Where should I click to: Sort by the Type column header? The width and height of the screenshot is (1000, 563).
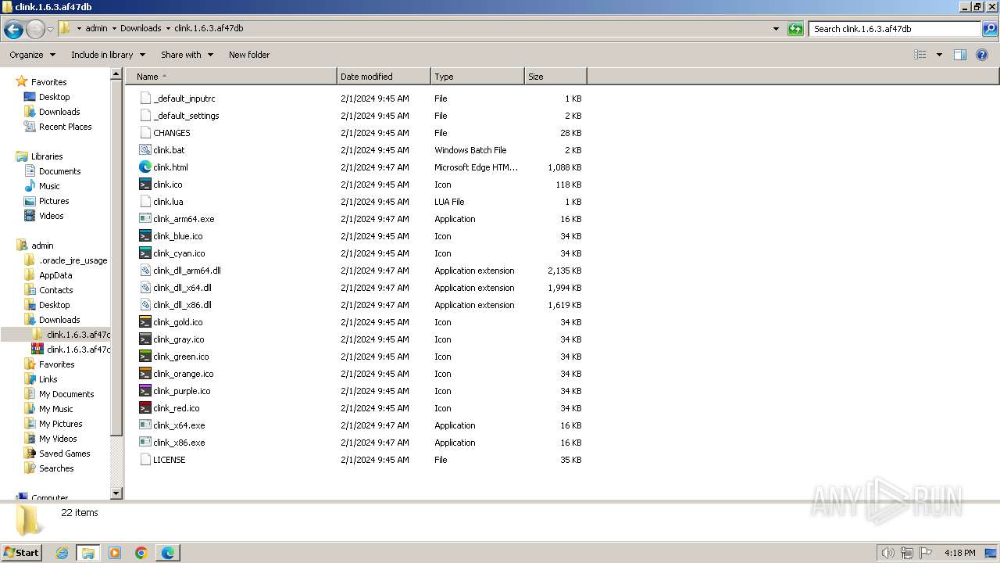tap(477, 77)
